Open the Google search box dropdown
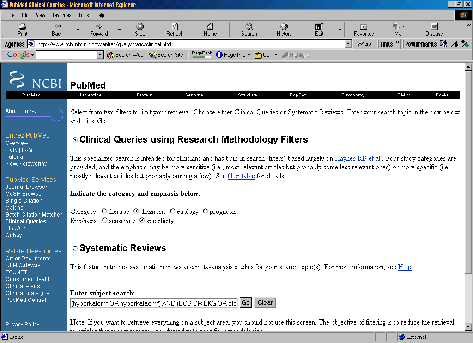 tap(100, 55)
